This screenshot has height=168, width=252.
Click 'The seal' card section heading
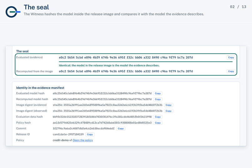[22, 51]
